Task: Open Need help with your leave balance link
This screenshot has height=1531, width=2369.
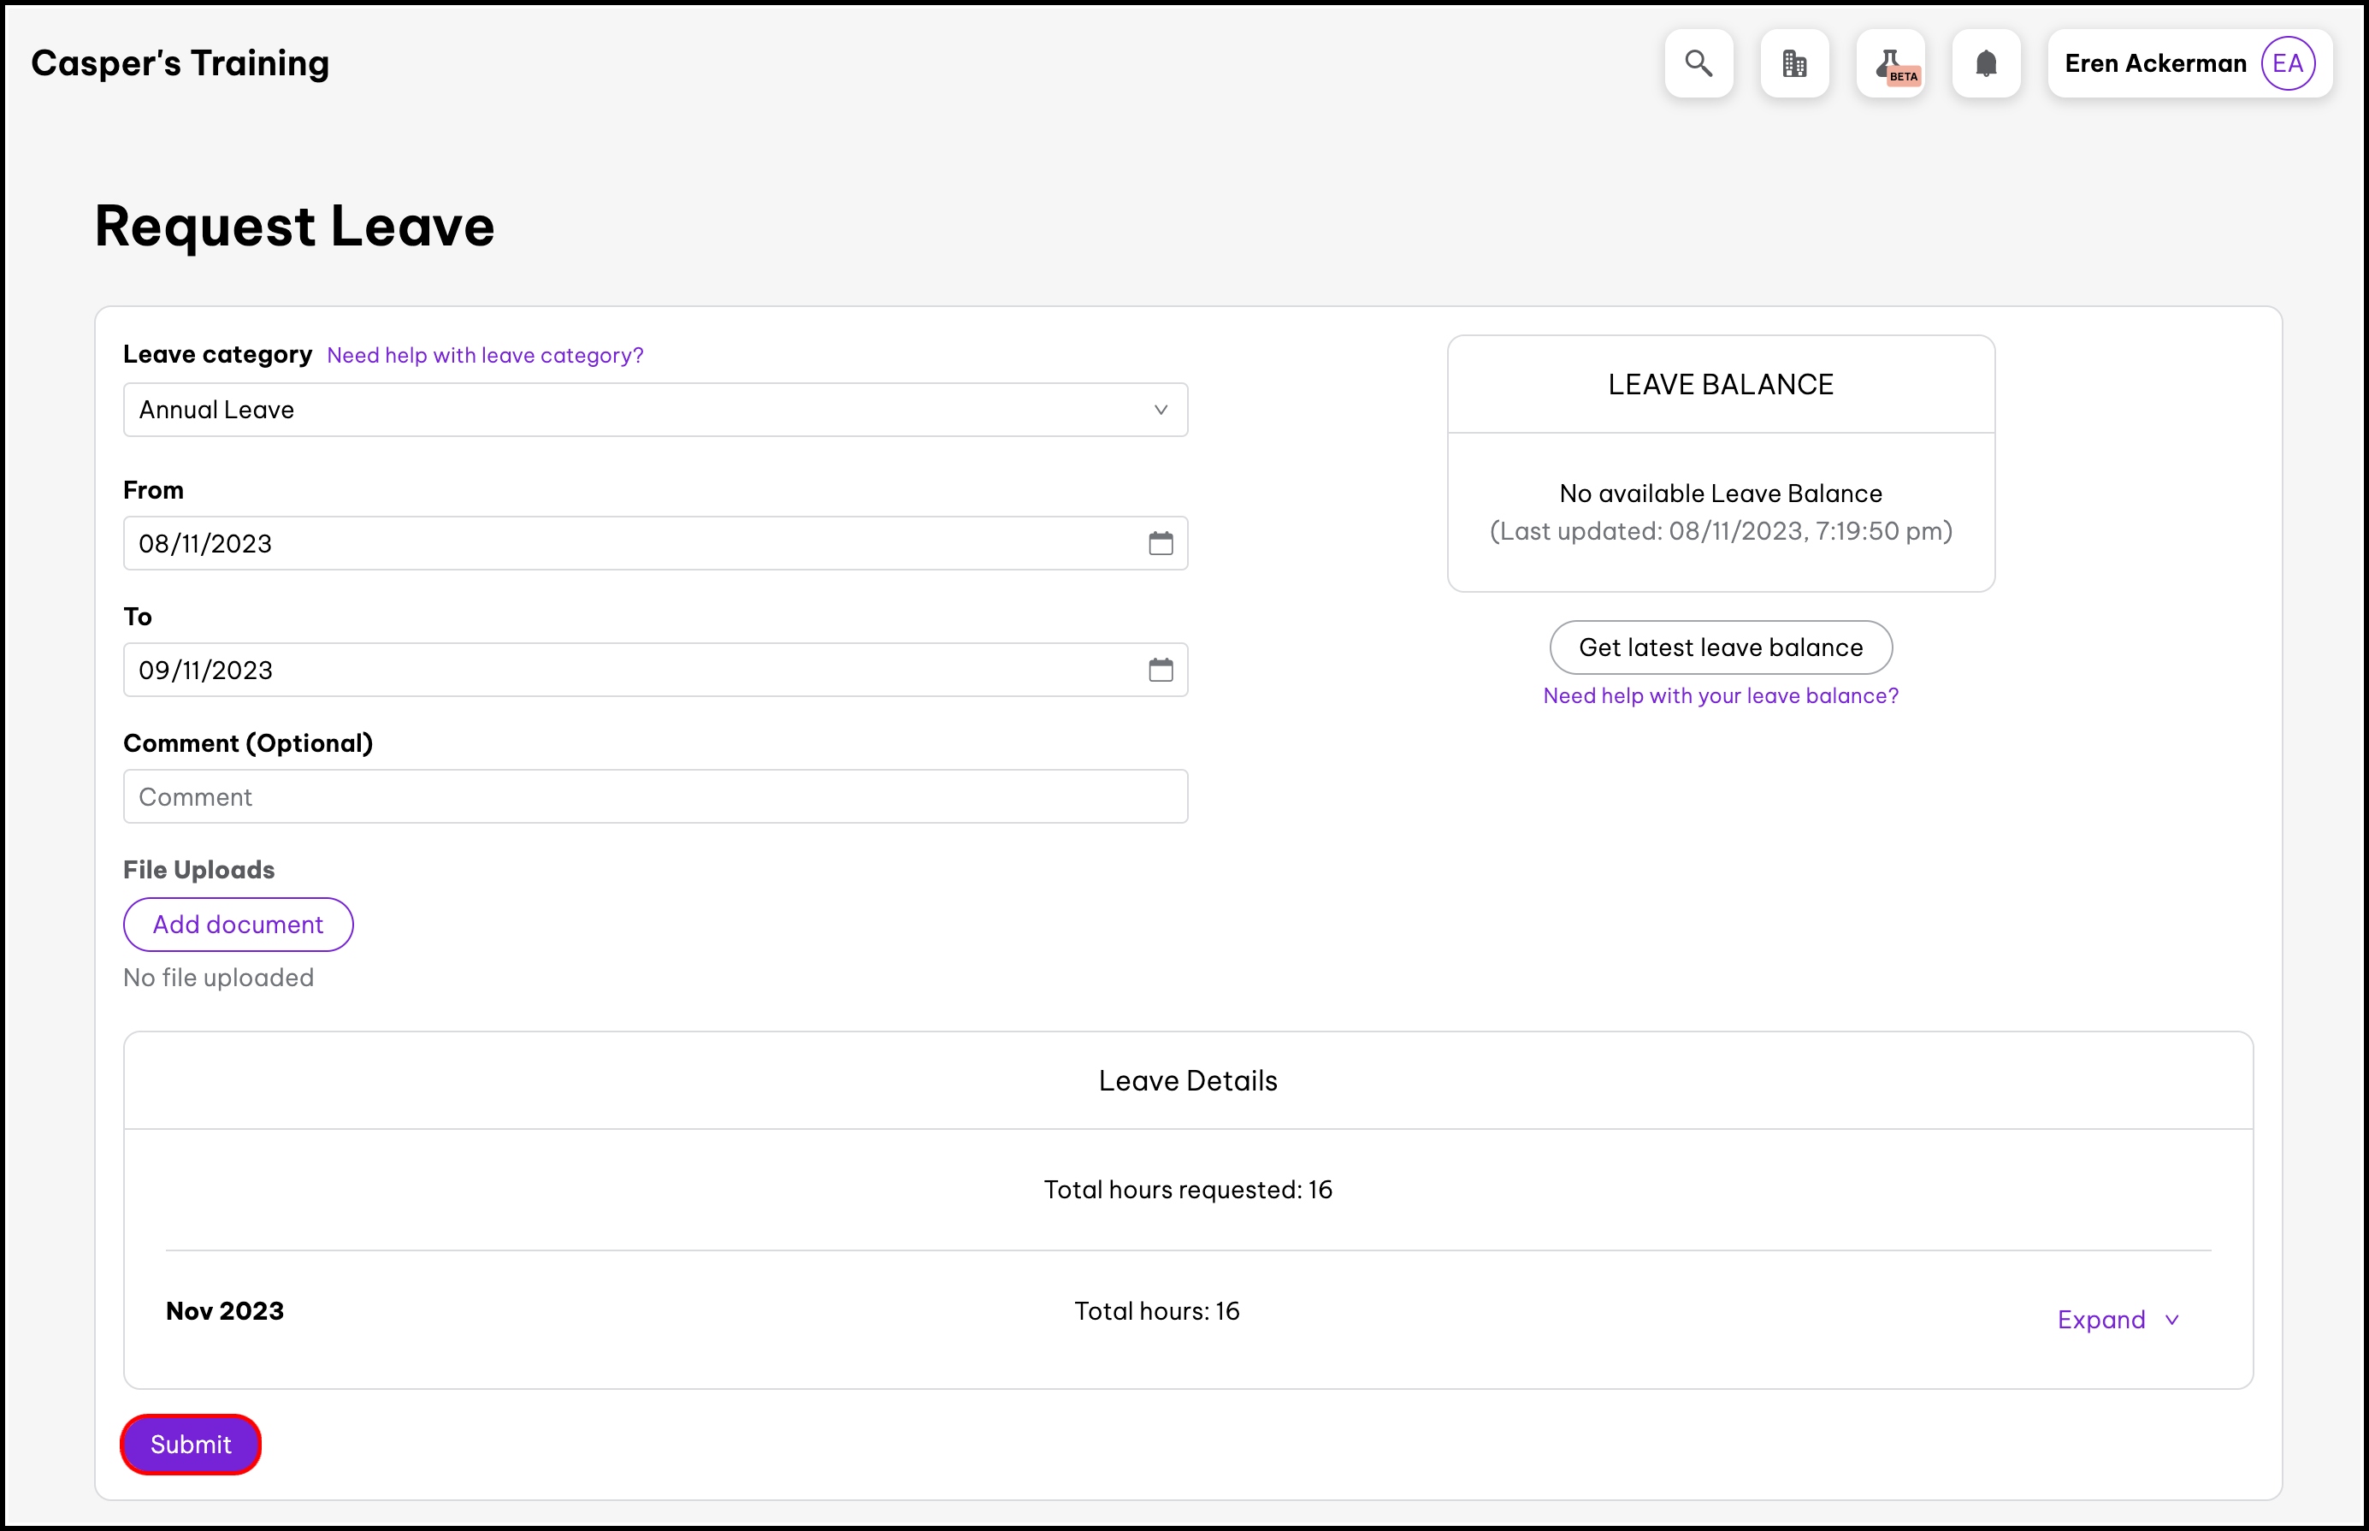Action: click(x=1720, y=696)
